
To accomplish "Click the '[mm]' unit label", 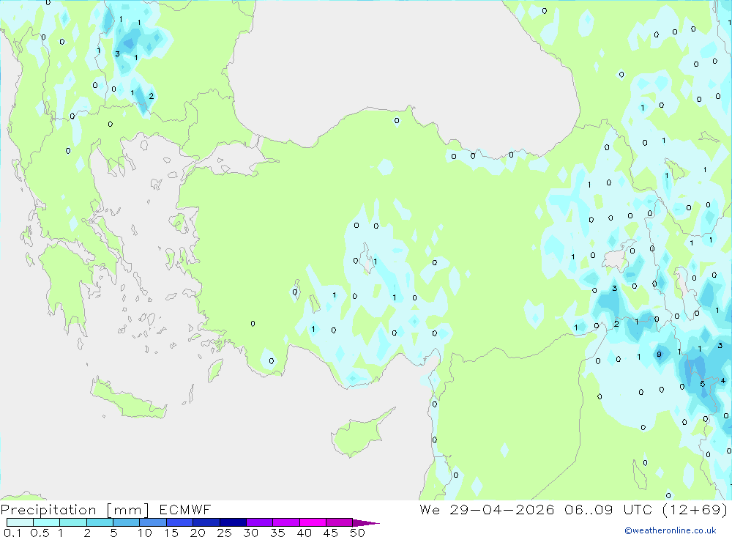I will tap(128, 510).
